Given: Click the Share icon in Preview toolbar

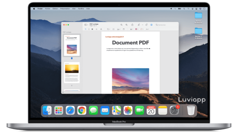Looking at the screenshot, I should pos(132,24).
